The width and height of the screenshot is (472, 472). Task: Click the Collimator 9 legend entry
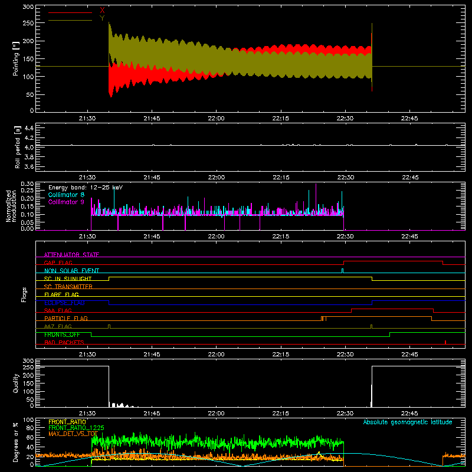(66, 202)
